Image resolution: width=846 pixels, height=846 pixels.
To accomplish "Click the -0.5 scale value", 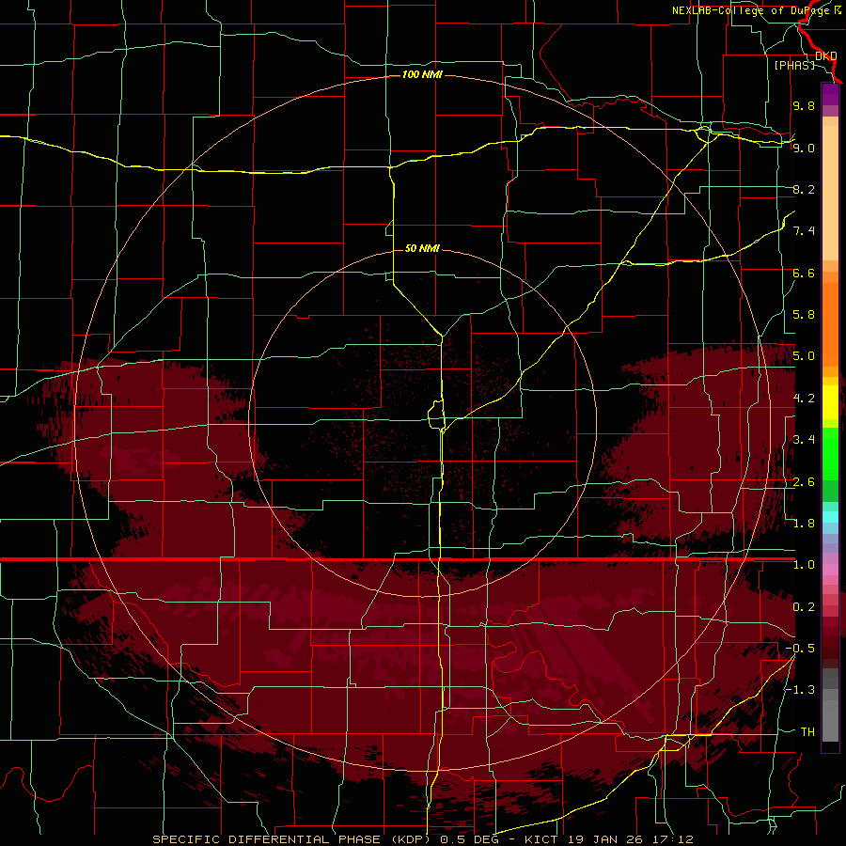I will click(800, 649).
